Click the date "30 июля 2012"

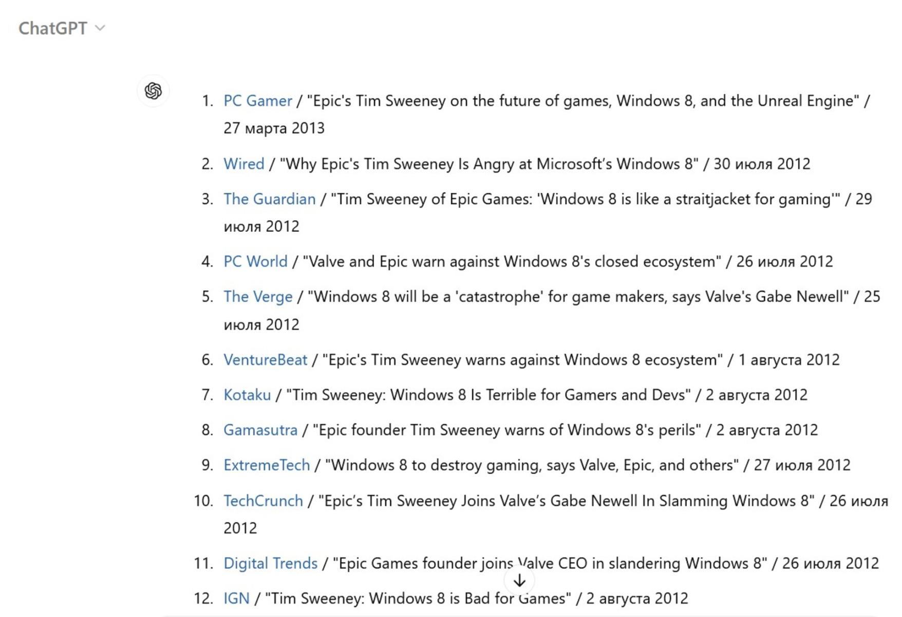pyautogui.click(x=762, y=164)
